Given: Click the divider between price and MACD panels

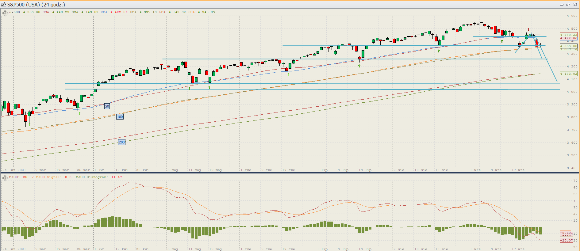Looking at the screenshot, I should tap(290, 173).
